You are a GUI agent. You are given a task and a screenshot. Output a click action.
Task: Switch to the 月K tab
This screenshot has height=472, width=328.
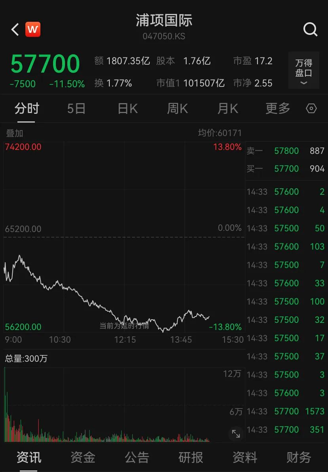[228, 108]
